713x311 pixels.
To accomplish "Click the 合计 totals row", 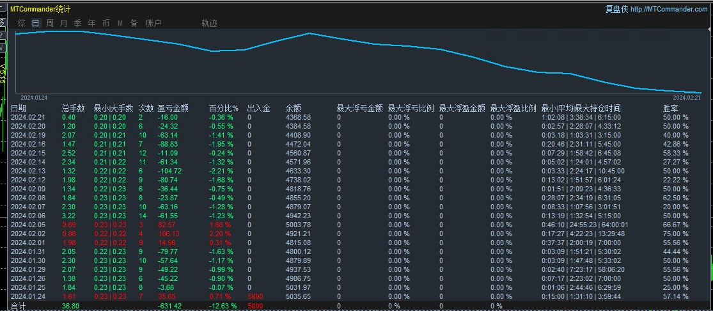I will pyautogui.click(x=19, y=306).
